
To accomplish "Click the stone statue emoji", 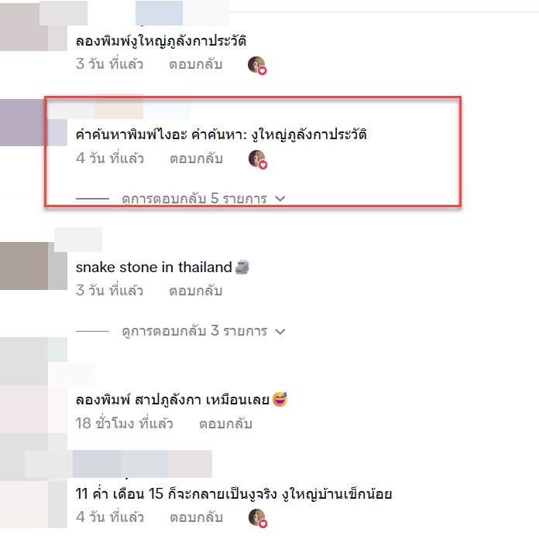I will [x=242, y=267].
